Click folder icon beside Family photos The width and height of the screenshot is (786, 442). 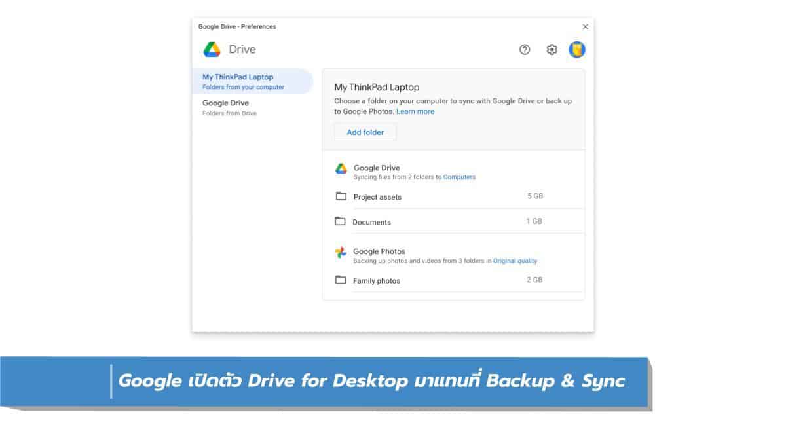341,280
